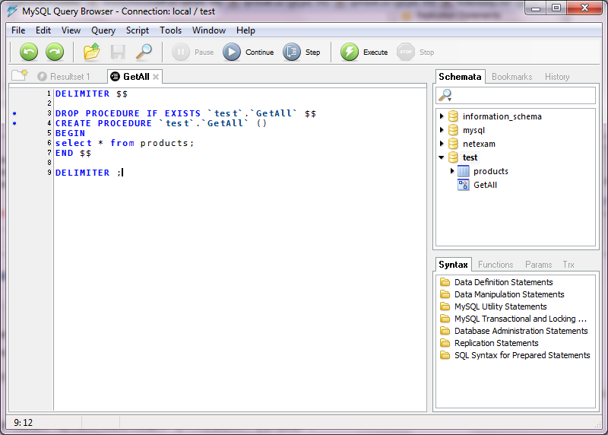Select the Syntax tab

point(453,265)
